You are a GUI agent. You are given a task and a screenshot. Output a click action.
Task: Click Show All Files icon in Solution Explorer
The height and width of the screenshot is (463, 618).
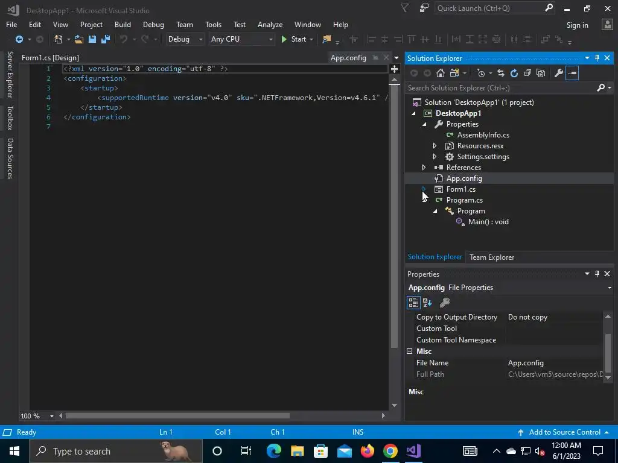click(x=541, y=73)
